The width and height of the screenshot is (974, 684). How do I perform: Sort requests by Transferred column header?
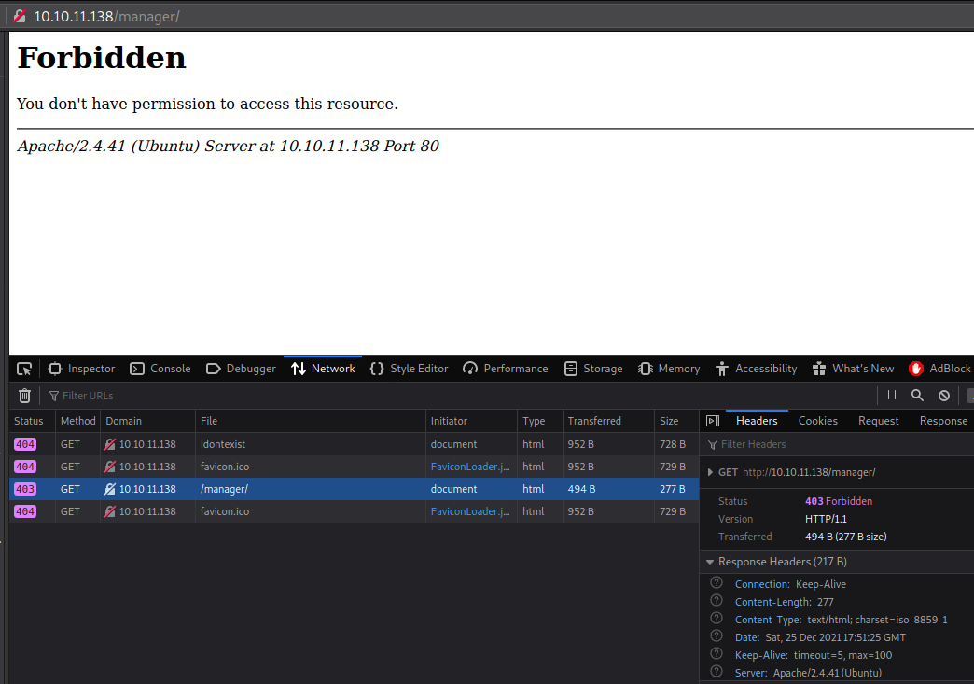pyautogui.click(x=594, y=421)
